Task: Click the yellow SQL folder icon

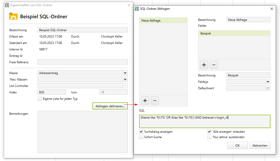Action: click(13, 16)
